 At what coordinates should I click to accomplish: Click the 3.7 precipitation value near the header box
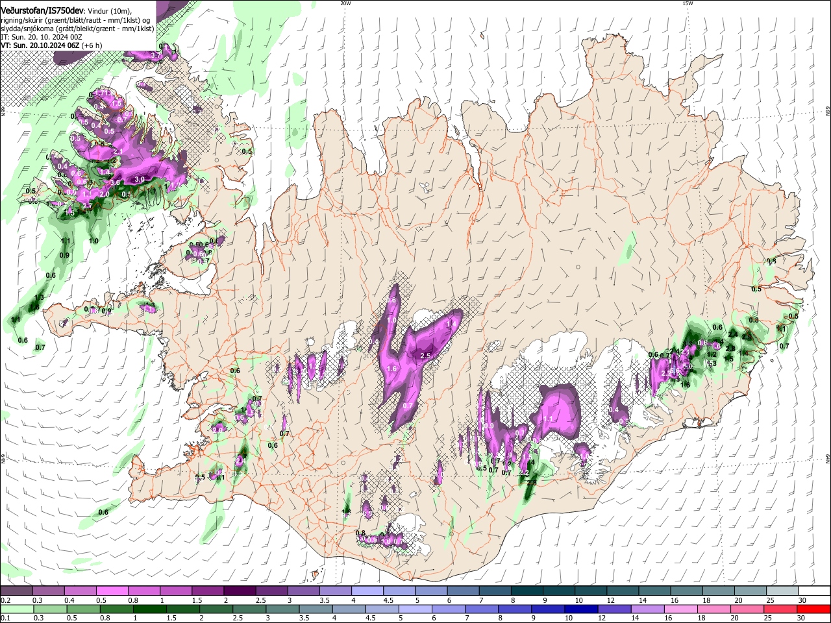pos(156,56)
